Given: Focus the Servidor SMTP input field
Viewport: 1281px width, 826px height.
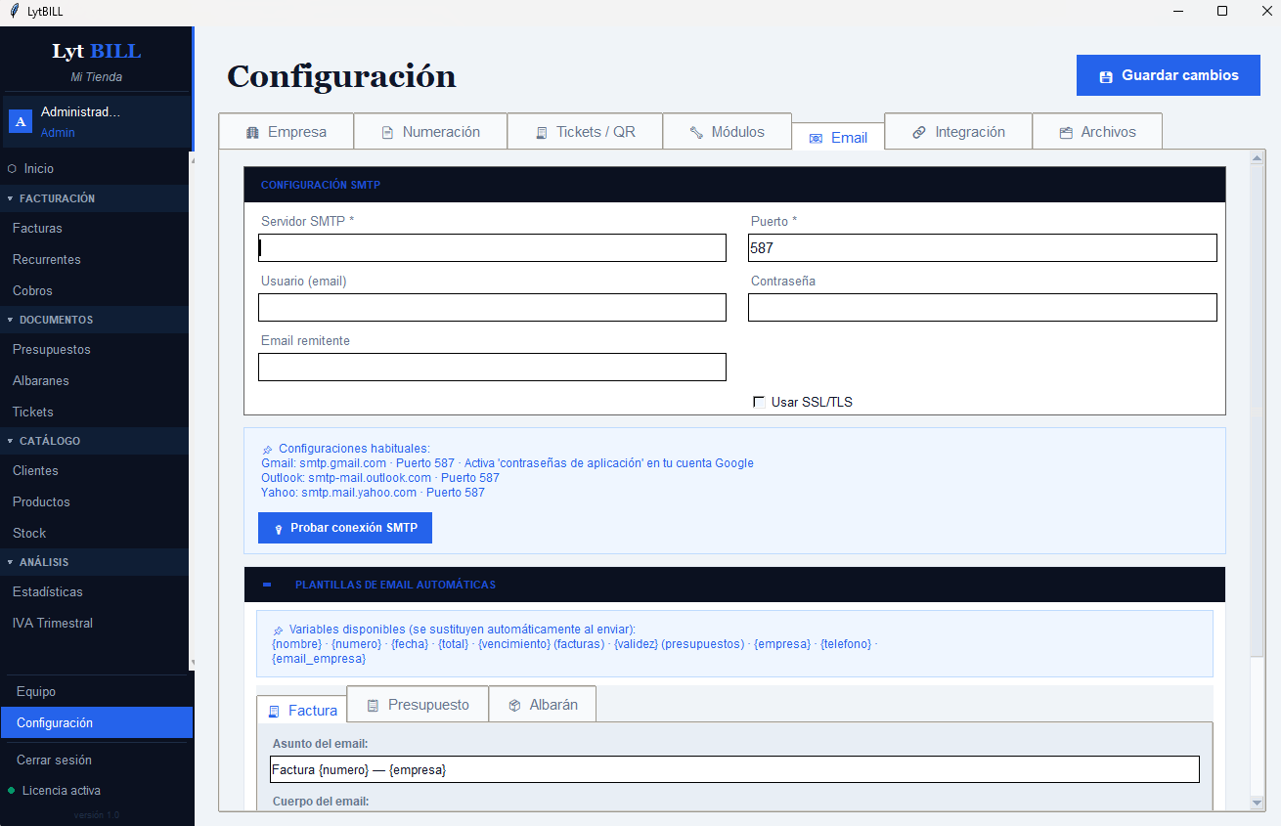Looking at the screenshot, I should point(492,247).
